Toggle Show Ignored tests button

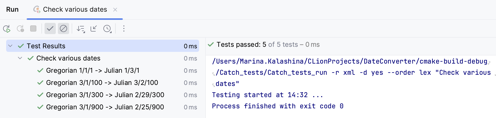[x=63, y=28]
